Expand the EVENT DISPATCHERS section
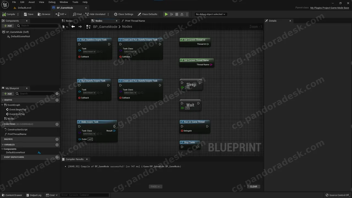Screen dimensions: 352x198 pos(14,157)
